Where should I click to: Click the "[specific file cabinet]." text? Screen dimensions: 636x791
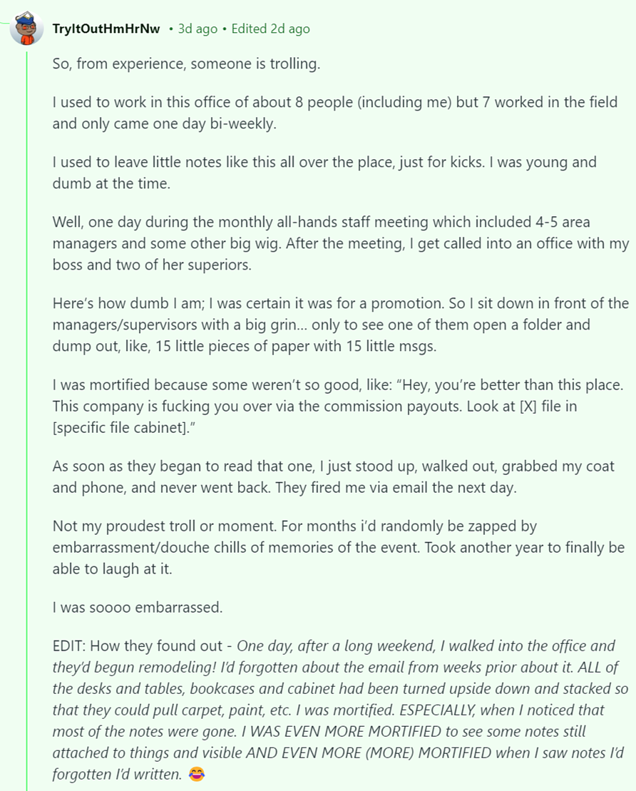point(123,427)
